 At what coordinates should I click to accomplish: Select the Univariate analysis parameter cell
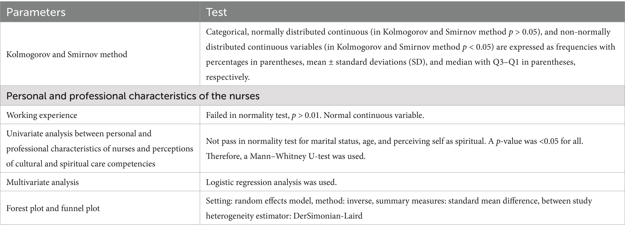tap(99, 149)
